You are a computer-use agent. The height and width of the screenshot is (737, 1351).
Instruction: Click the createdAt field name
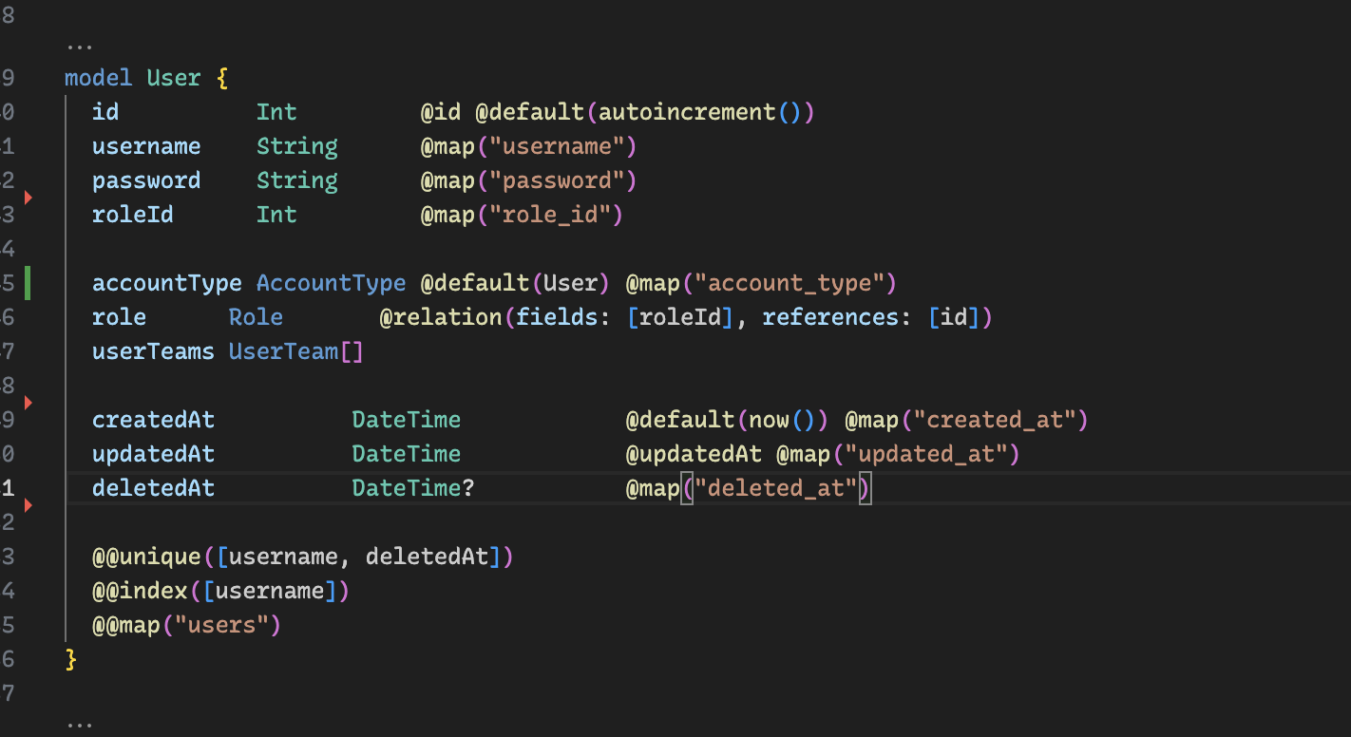(154, 420)
